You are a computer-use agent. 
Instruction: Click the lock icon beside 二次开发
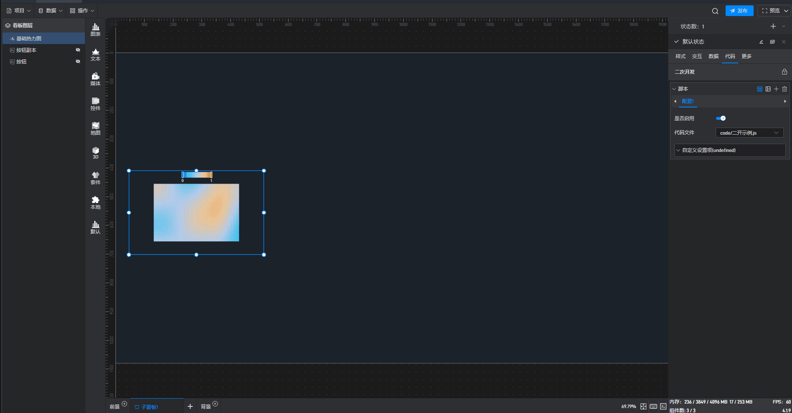point(785,72)
